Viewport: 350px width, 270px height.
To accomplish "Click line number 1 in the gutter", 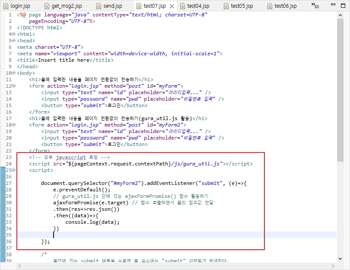I will pos(10,15).
